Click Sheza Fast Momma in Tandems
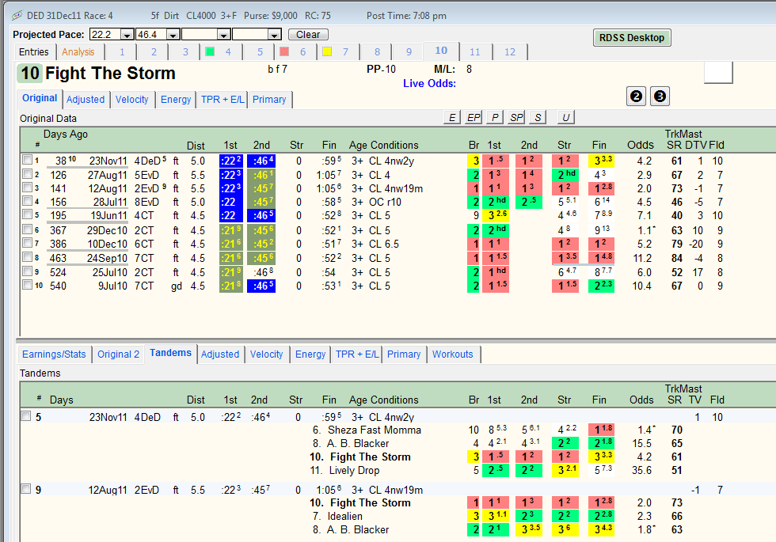776x542 pixels. point(374,430)
